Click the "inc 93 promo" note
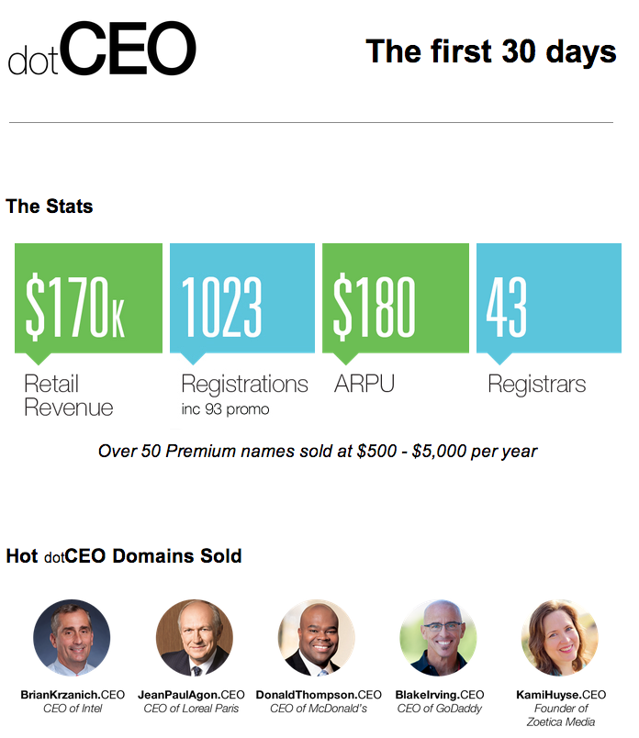 [225, 408]
